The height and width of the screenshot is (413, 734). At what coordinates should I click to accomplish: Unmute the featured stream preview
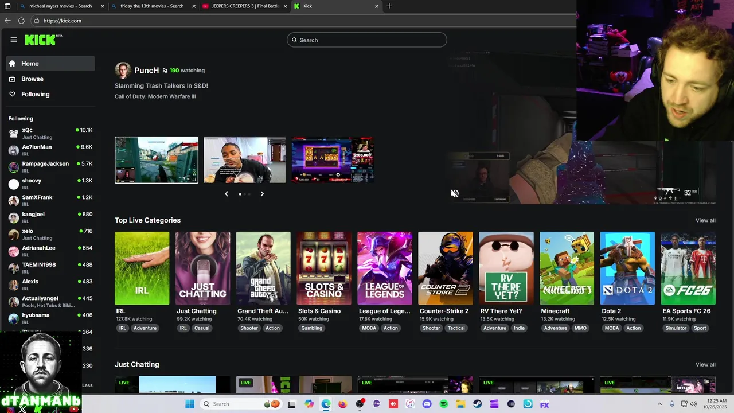point(455,193)
